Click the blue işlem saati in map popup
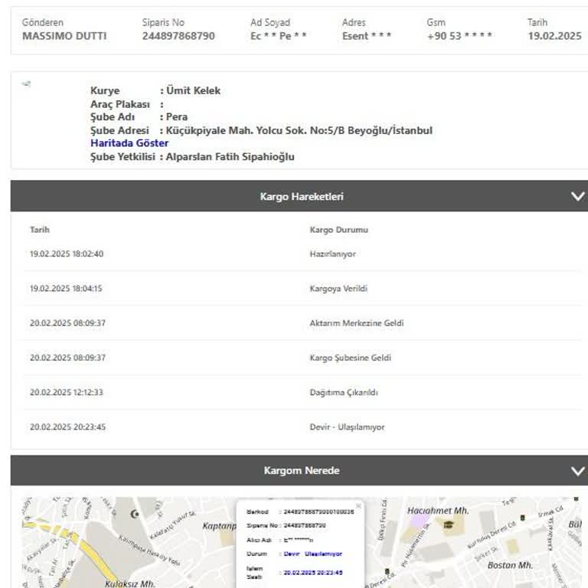 313,573
